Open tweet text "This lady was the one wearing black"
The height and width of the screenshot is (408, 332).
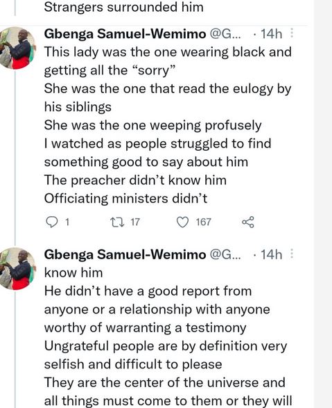tap(168, 52)
